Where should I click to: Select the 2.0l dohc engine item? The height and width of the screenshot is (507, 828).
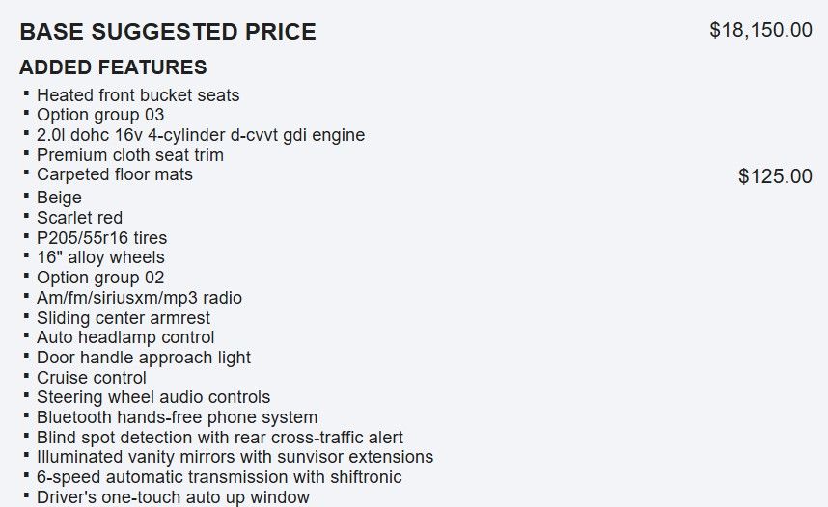[201, 135]
